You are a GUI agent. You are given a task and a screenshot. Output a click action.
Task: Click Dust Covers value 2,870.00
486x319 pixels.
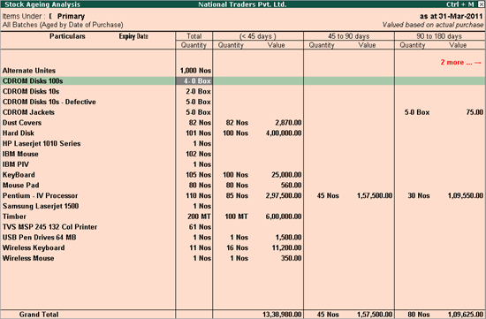(288, 123)
